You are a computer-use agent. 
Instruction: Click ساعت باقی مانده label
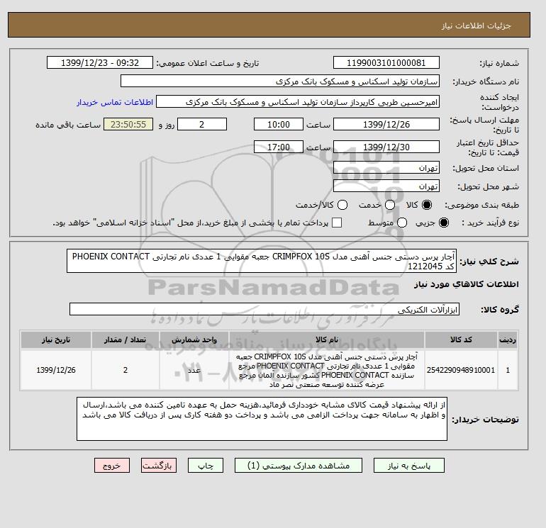tap(68, 125)
